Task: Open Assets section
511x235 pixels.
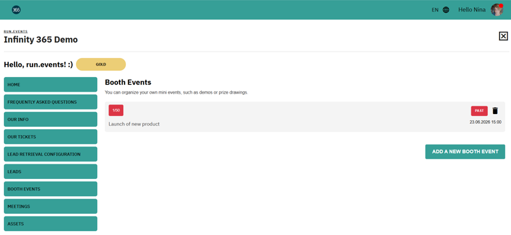Action: (x=50, y=224)
